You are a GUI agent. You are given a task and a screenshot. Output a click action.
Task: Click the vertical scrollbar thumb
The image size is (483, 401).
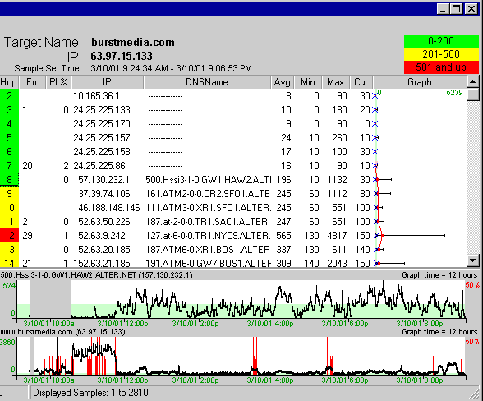473,94
